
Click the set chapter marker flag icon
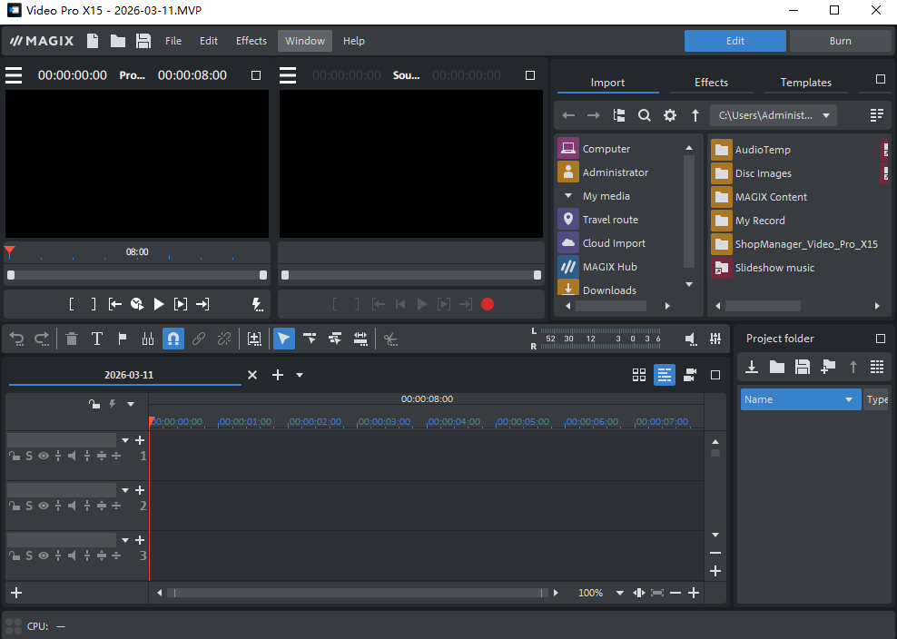point(123,339)
